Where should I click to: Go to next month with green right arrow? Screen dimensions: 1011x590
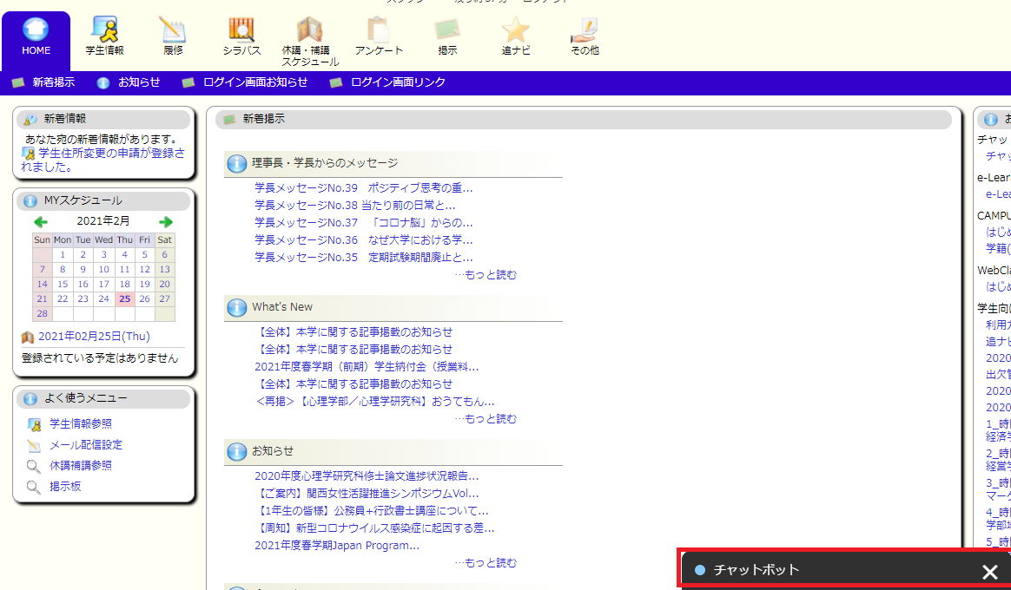pyautogui.click(x=166, y=222)
